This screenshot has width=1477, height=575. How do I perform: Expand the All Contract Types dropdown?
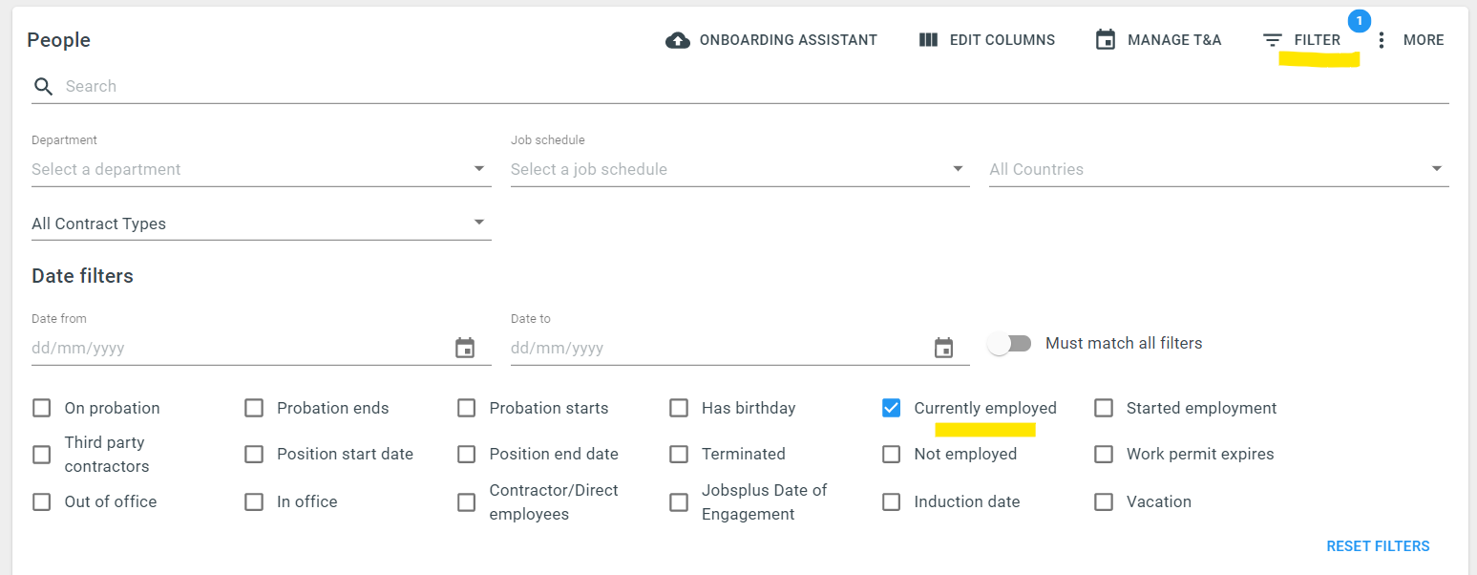[x=262, y=224]
